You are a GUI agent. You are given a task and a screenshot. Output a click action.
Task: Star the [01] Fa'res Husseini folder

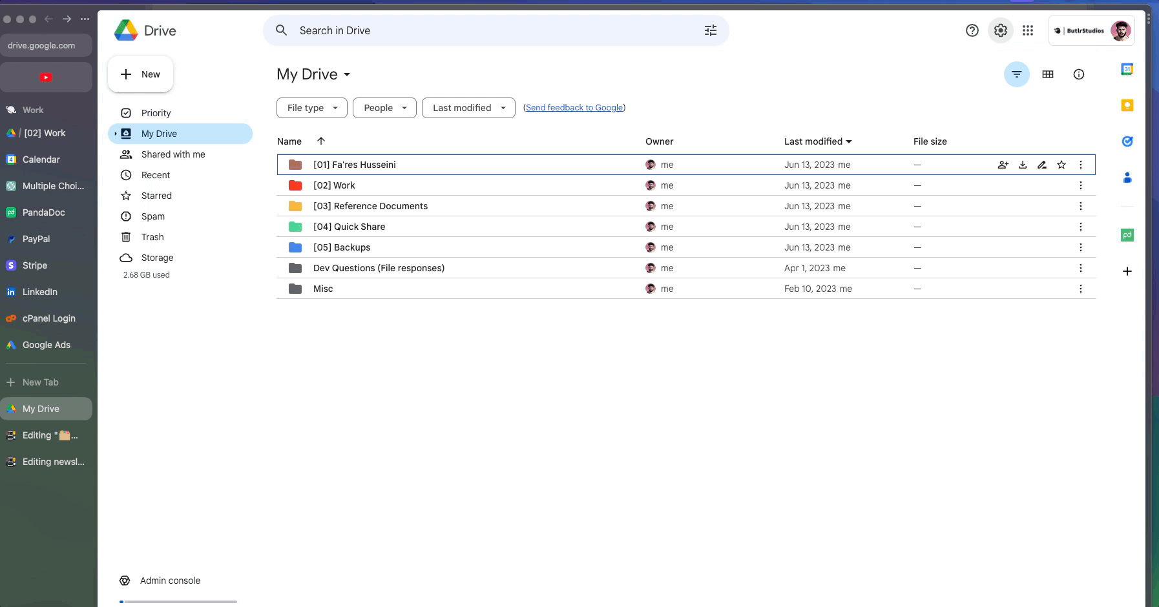click(1061, 165)
